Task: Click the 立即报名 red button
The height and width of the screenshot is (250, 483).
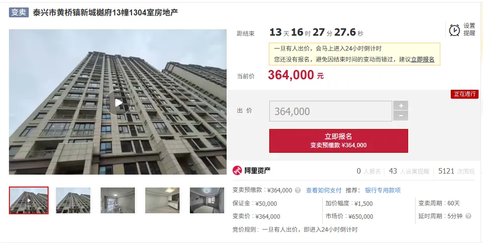Action: coord(339,141)
